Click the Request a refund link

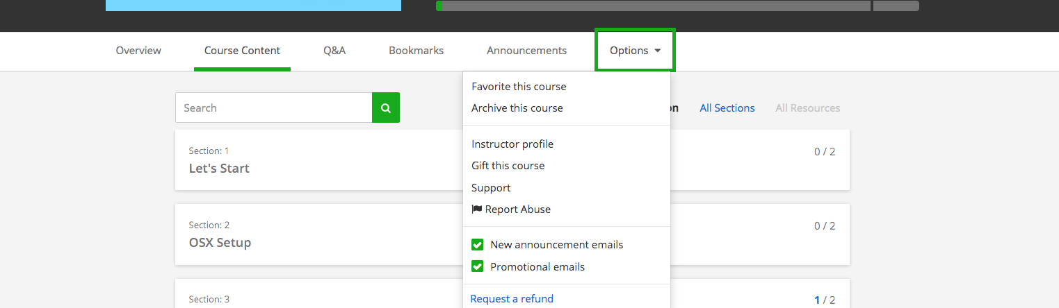[512, 299]
